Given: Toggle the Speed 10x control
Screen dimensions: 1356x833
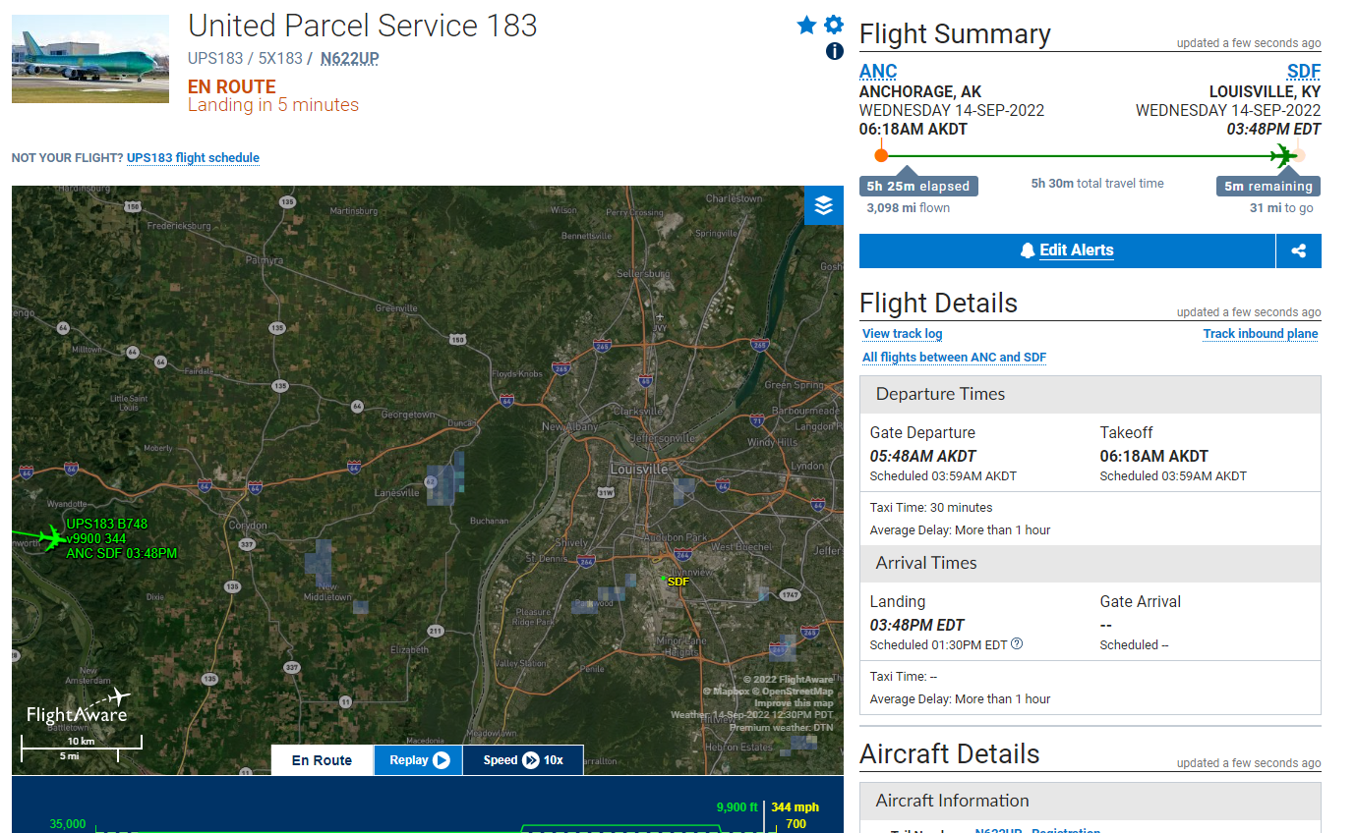Looking at the screenshot, I should (523, 760).
